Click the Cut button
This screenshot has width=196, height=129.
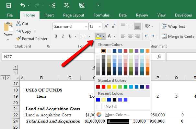click(22, 24)
